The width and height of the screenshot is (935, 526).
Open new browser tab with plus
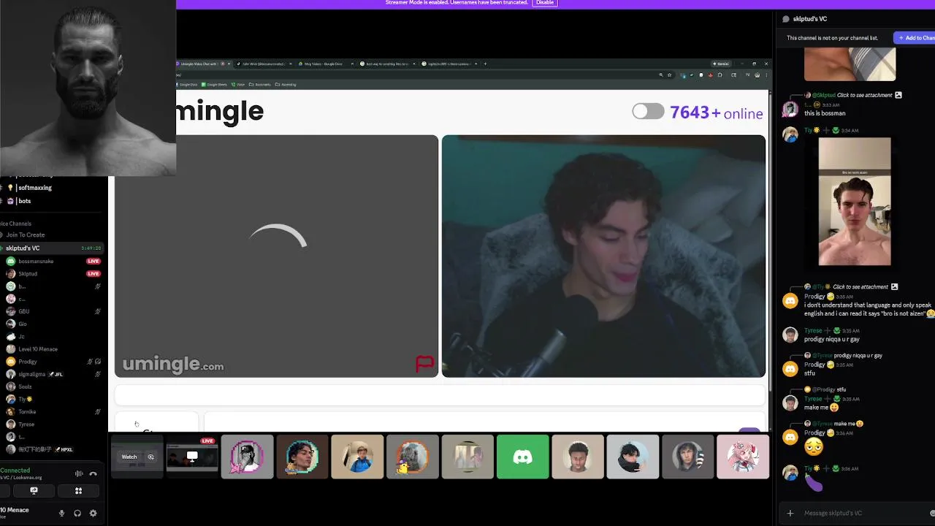[485, 64]
